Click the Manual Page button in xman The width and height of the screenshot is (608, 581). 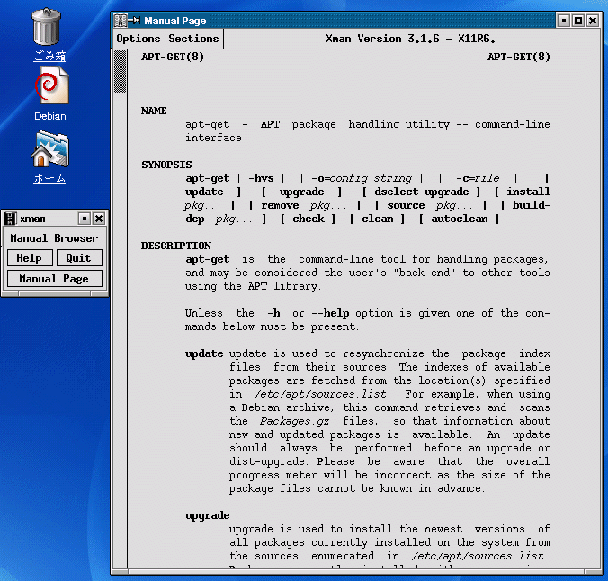54,279
